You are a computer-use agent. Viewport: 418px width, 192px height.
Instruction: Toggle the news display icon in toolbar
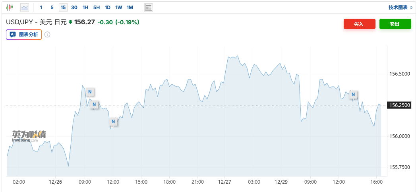[x=149, y=7]
